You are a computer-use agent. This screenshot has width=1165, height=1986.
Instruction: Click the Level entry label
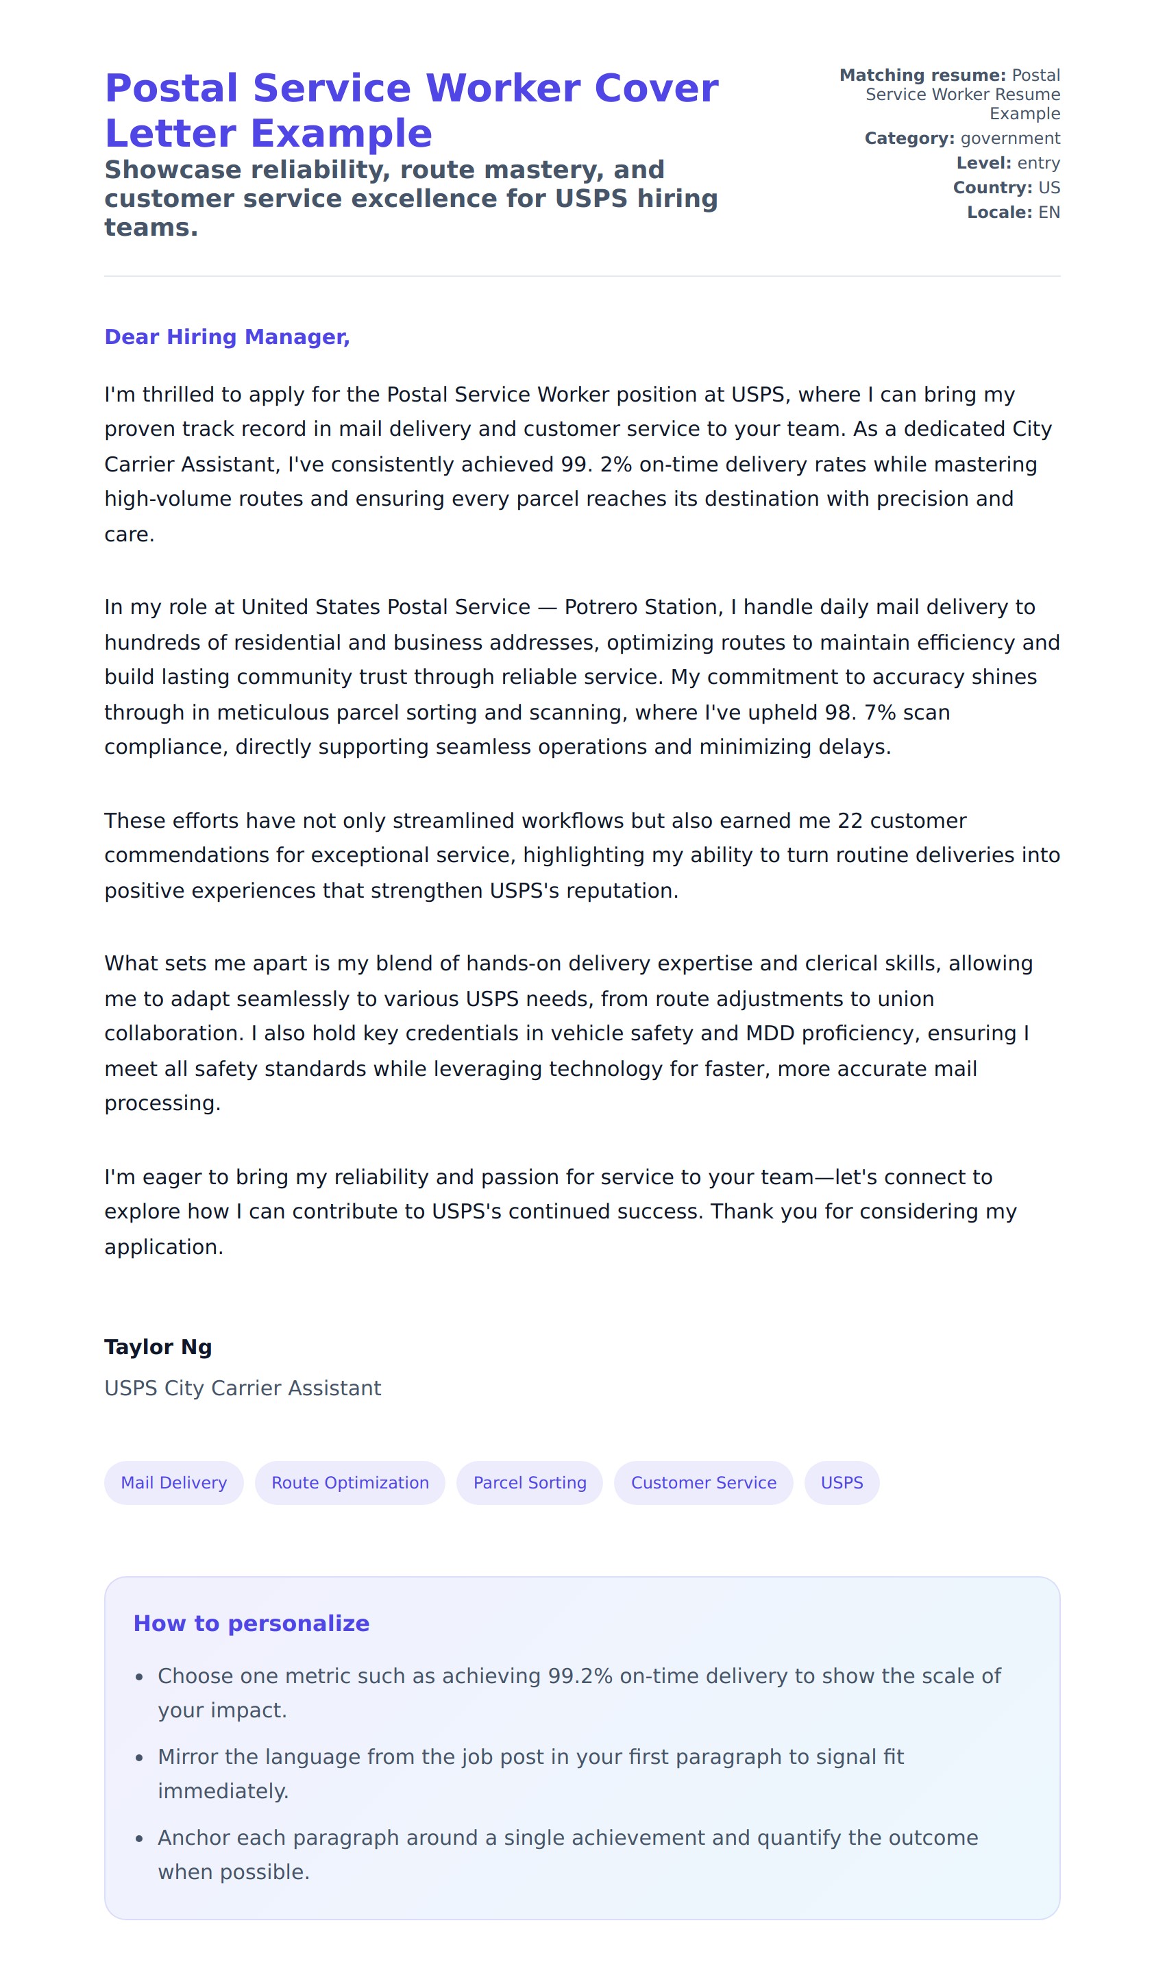[1007, 163]
